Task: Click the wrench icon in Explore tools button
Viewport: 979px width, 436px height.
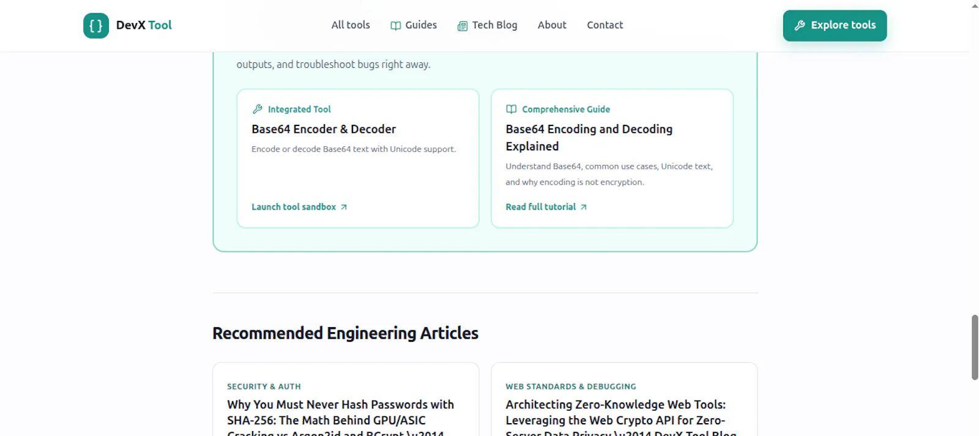Action: (800, 26)
